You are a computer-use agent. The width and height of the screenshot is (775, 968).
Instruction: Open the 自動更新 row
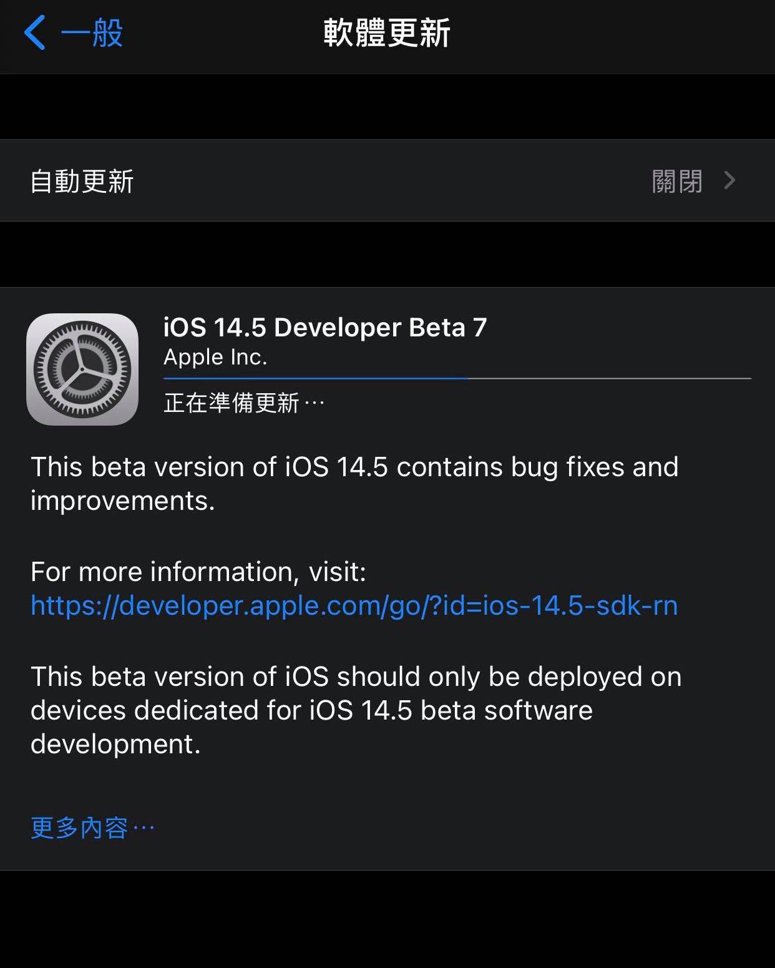387,180
